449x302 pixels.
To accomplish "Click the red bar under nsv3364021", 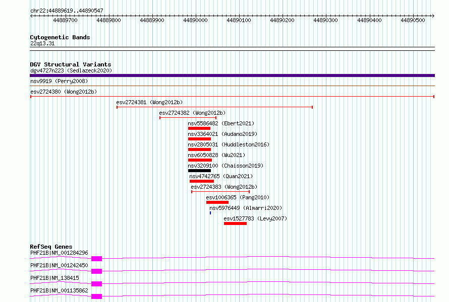I will [199, 139].
